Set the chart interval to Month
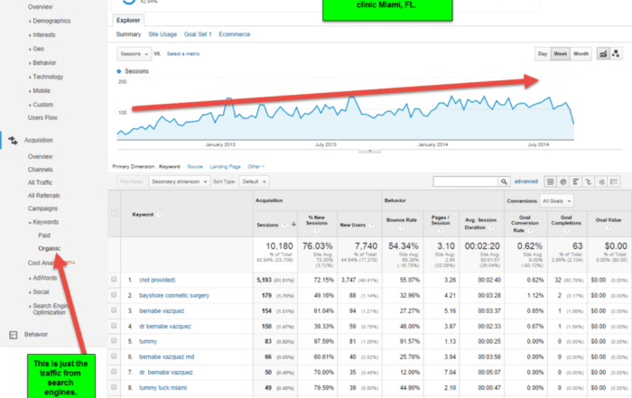The width and height of the screenshot is (632, 398). click(x=581, y=54)
